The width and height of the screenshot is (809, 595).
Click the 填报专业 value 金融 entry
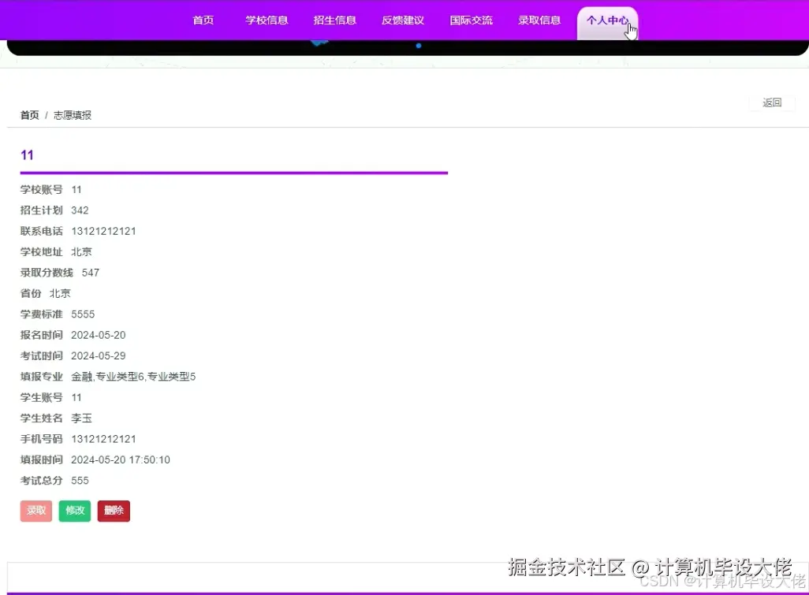coord(81,376)
